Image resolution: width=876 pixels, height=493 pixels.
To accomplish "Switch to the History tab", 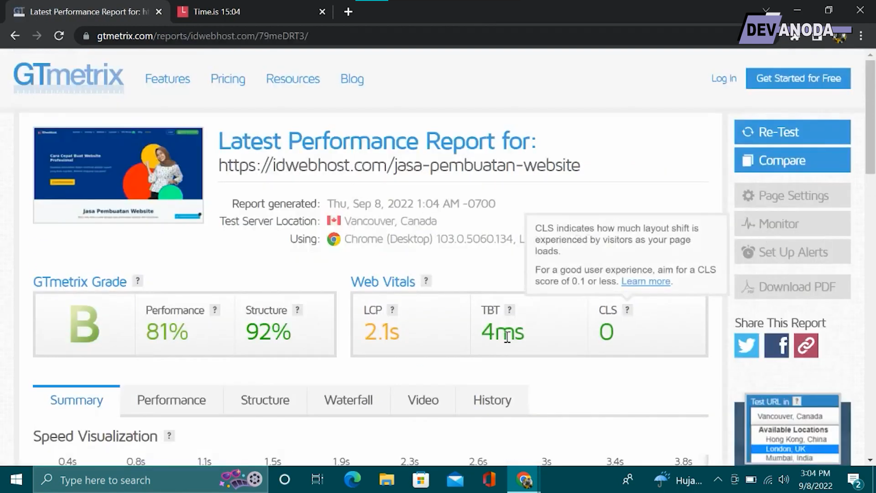I will pyautogui.click(x=492, y=400).
